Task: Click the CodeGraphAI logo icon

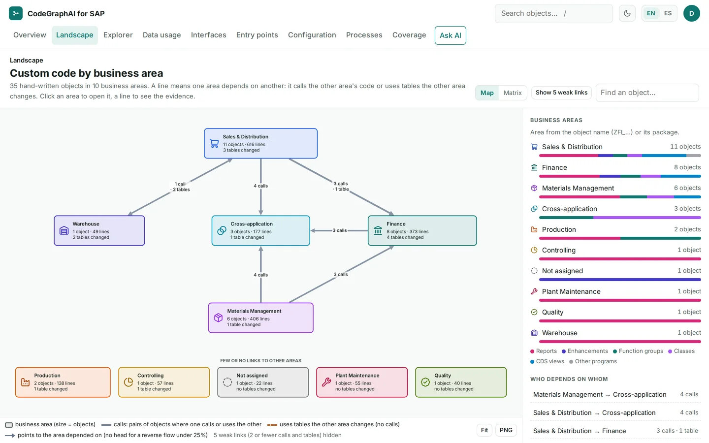Action: coord(16,13)
